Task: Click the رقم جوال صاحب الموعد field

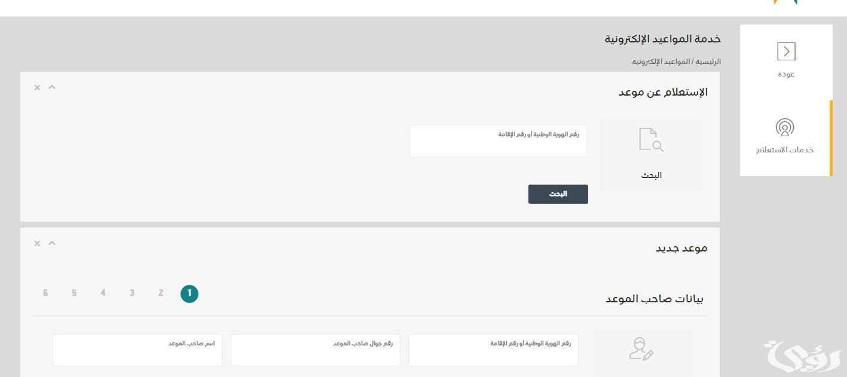Action: pos(316,350)
